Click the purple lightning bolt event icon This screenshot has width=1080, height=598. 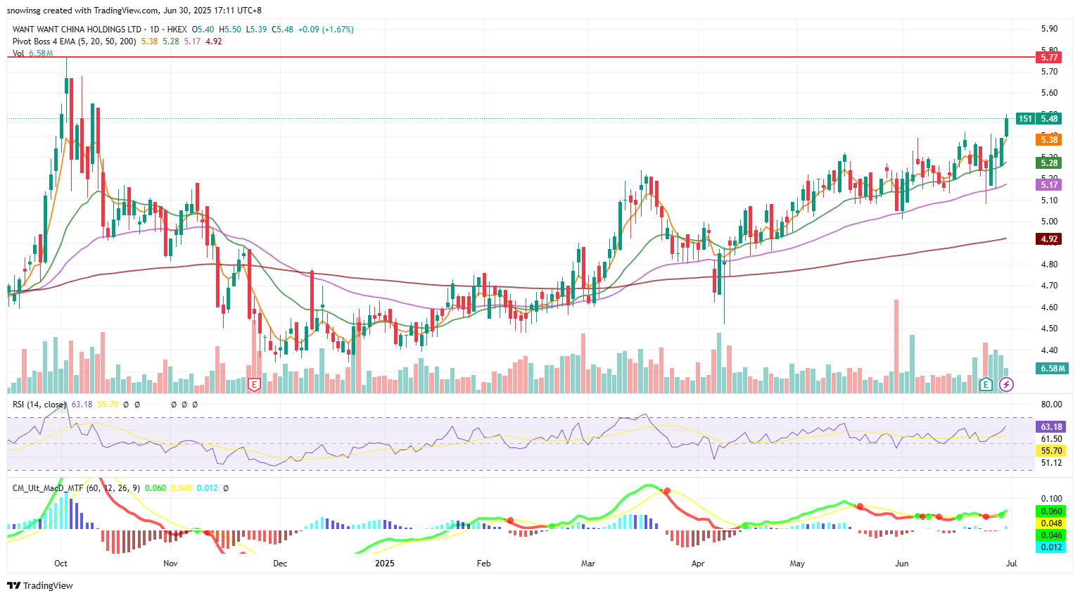[x=1007, y=384]
